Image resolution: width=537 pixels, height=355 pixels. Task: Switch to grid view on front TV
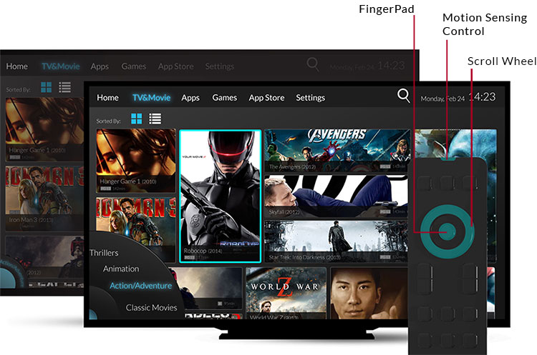136,119
